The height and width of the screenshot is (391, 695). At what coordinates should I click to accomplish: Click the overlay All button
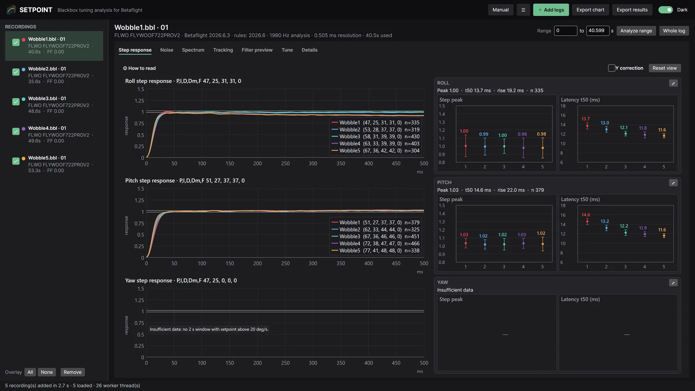pyautogui.click(x=30, y=372)
